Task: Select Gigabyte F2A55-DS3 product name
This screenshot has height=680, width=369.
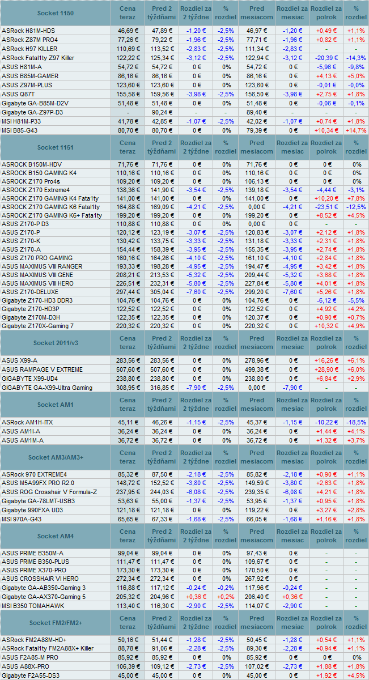Action: (x=31, y=675)
